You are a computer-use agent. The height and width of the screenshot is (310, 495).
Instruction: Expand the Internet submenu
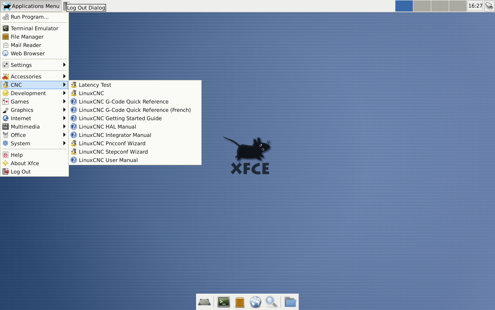point(35,118)
